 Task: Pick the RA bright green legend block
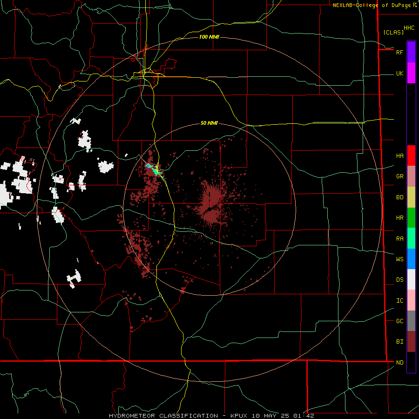pos(411,238)
